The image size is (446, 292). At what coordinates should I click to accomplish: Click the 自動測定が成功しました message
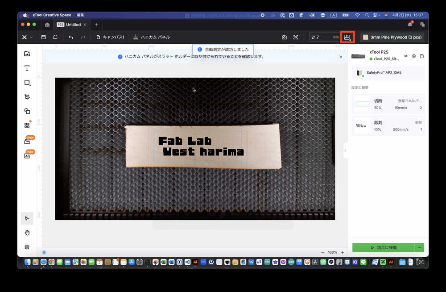223,49
